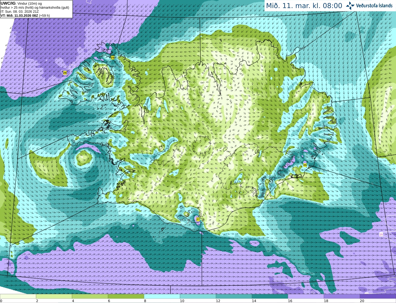Screen dimensions: 396x303
Task: Select the medium purple 18–20 m/s legend swatch
Action: (x=342, y=296)
